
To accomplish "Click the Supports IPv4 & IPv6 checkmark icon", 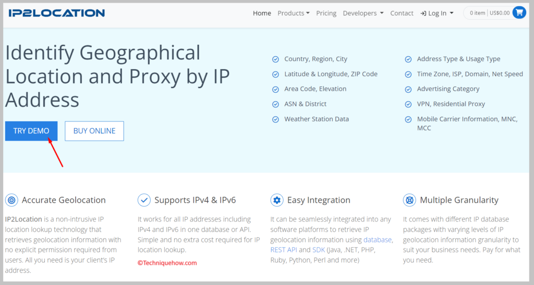I will tap(144, 200).
